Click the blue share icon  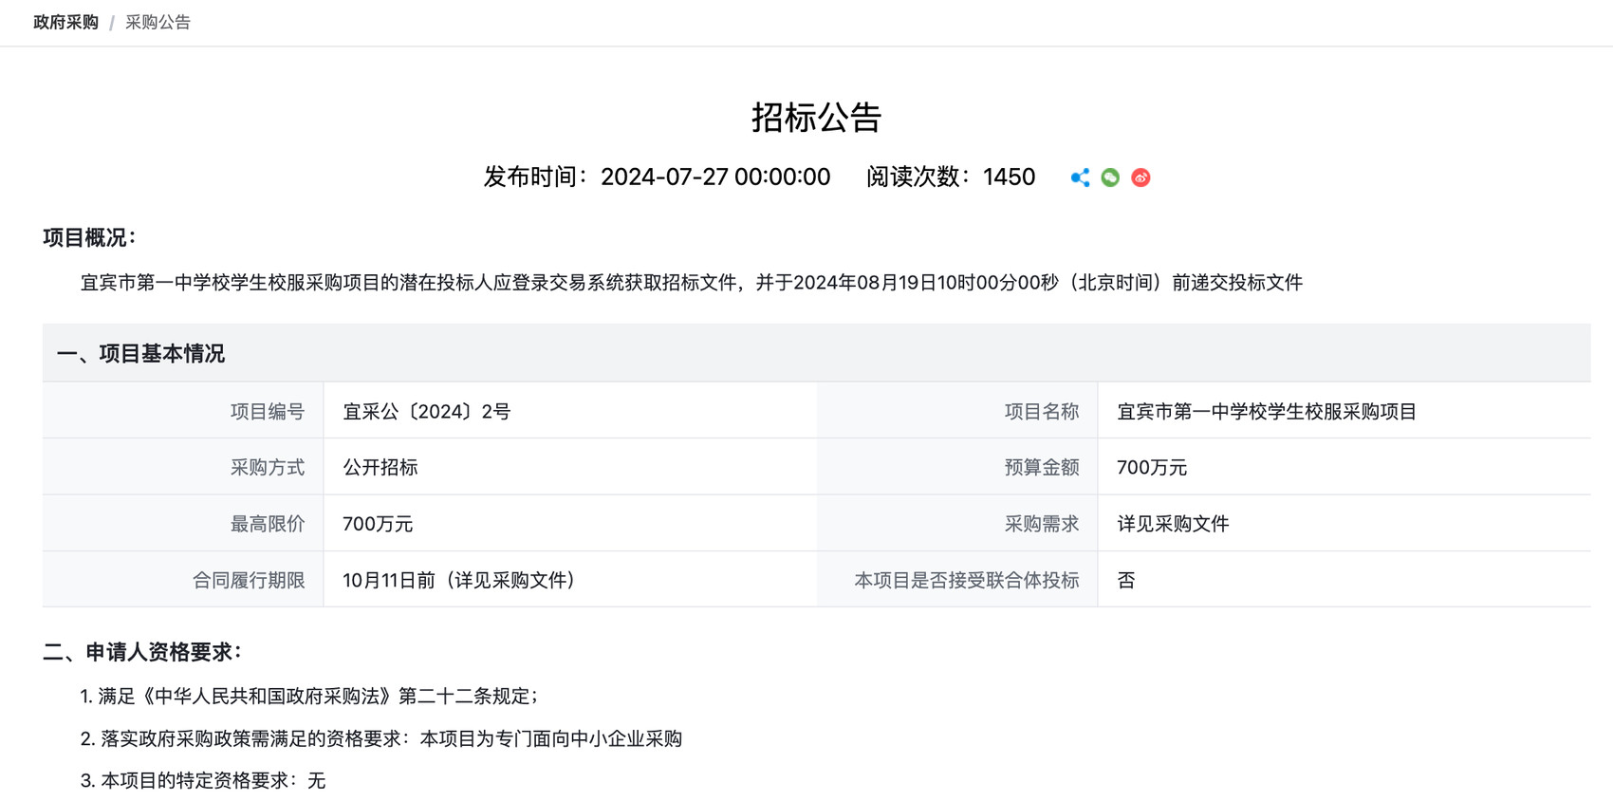coord(1080,177)
